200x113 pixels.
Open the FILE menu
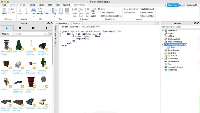point(4,5)
